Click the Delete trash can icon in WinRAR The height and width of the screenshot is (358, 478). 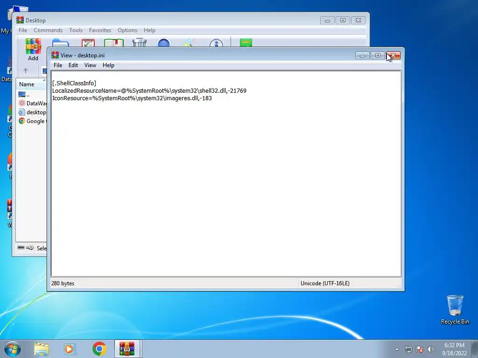[x=140, y=42]
